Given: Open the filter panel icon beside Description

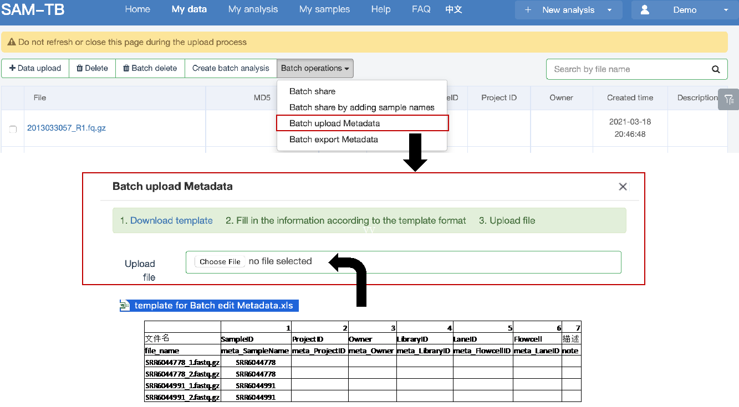Looking at the screenshot, I should (728, 100).
